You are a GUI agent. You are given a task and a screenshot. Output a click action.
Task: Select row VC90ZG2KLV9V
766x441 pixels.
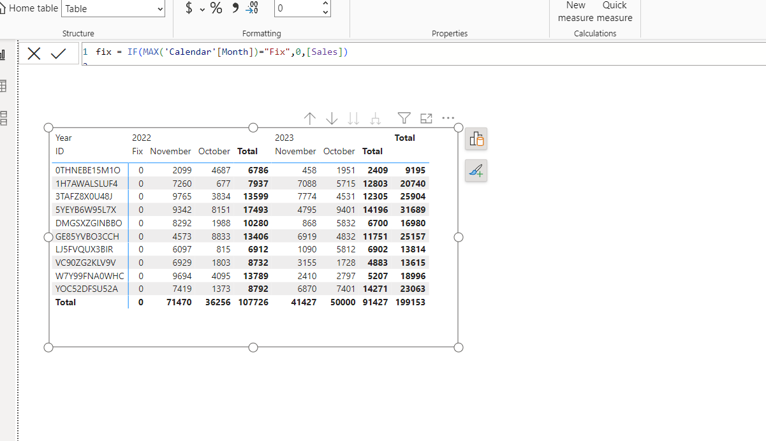(86, 263)
